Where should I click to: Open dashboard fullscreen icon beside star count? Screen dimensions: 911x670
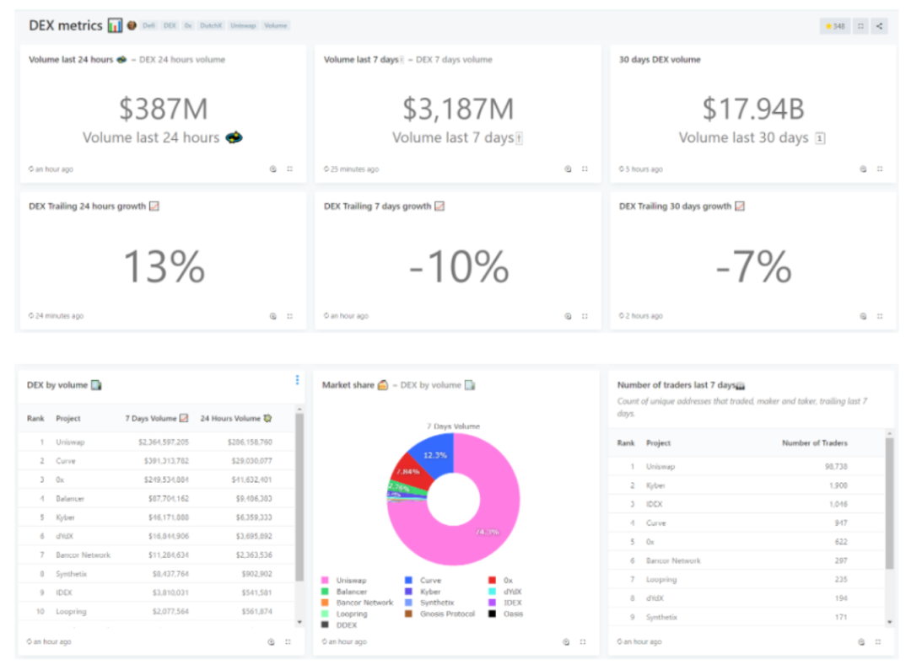click(860, 26)
